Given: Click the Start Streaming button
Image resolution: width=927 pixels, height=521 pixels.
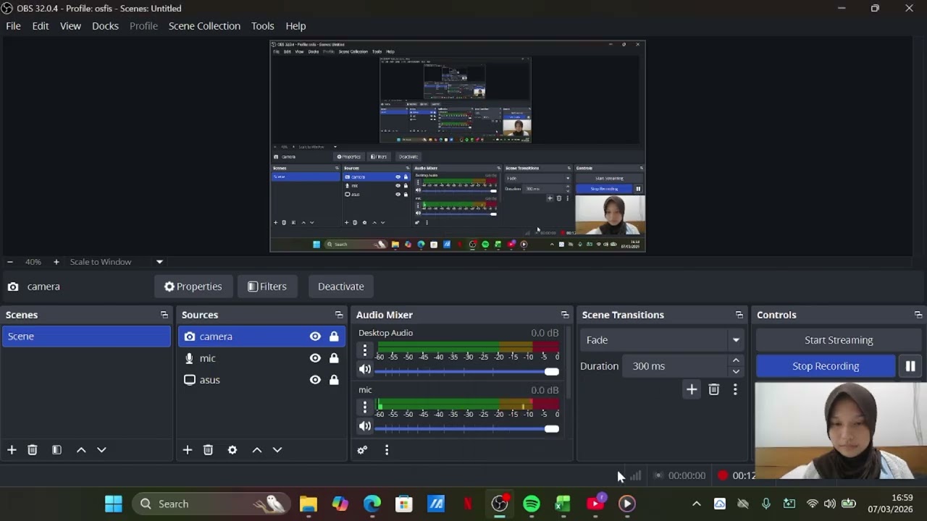Looking at the screenshot, I should [x=839, y=340].
